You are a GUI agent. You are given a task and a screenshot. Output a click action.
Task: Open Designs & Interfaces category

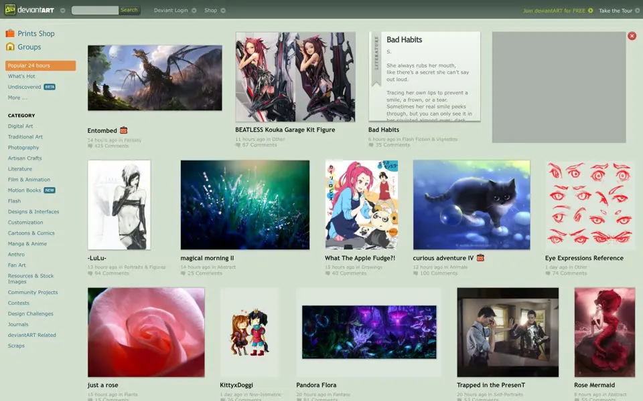click(33, 212)
